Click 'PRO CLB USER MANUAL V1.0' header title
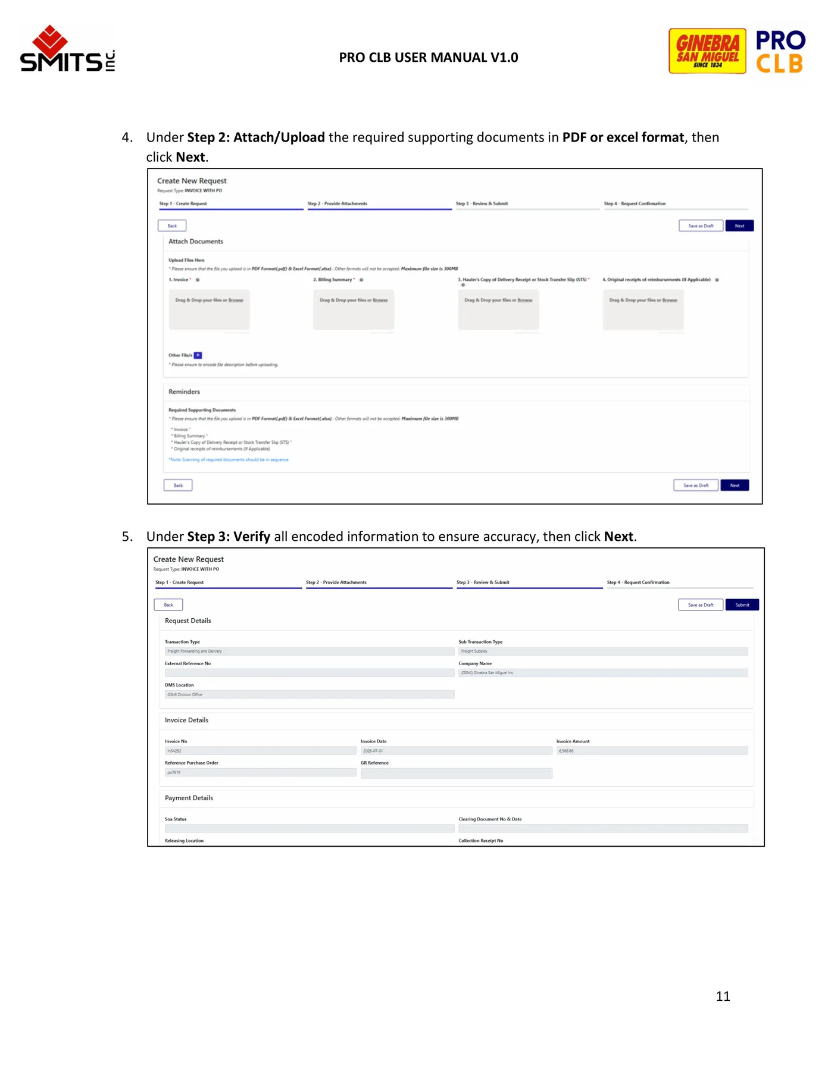The height and width of the screenshot is (1071, 828). (429, 58)
